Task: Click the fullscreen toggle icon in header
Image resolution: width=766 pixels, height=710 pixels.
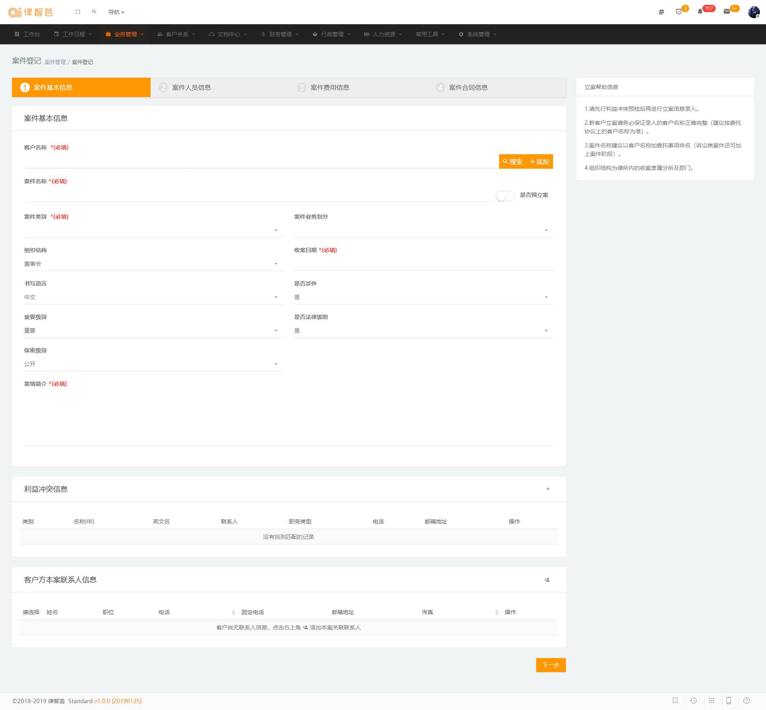Action: [78, 12]
